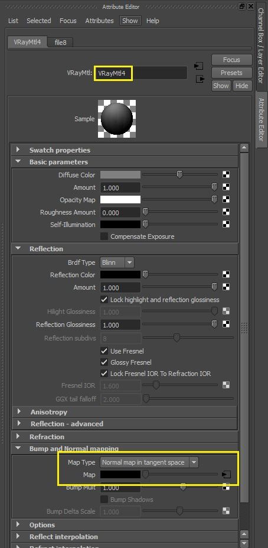Click the Diffuse Color swatch
Screen dimensions: 268x548
[x=120, y=175]
